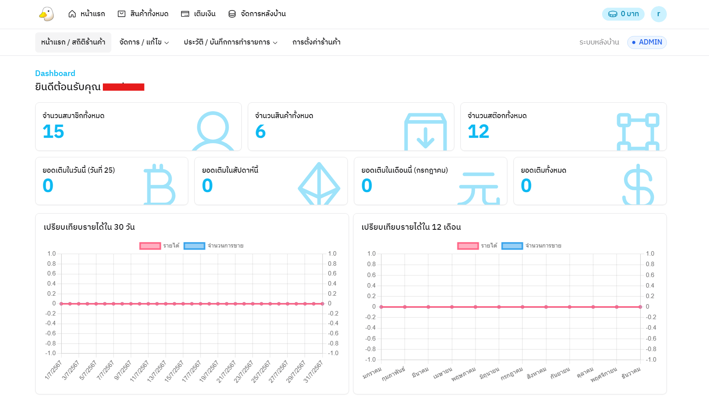Click the database icon for จัดการหลังบ้าน

point(232,14)
